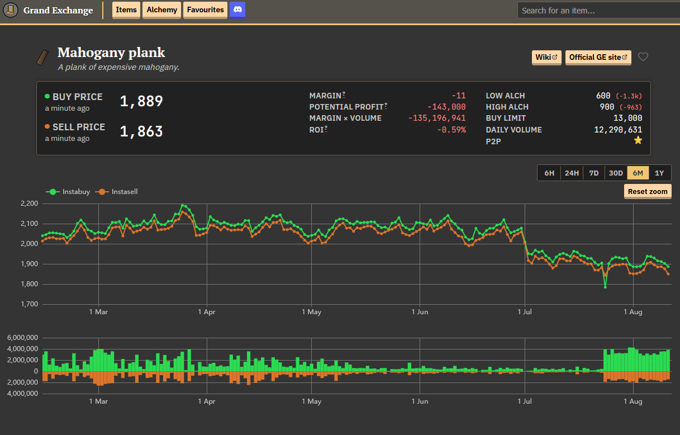The width and height of the screenshot is (680, 435).
Task: Open the Official GE site link
Action: click(598, 57)
